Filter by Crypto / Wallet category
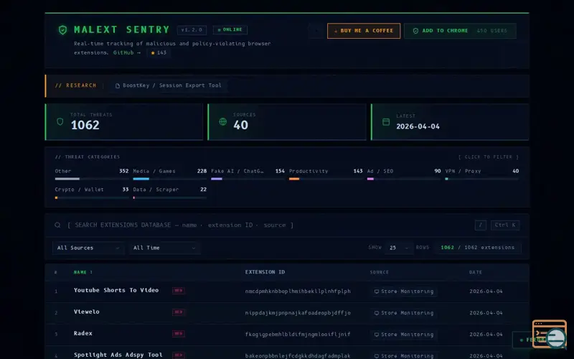The height and width of the screenshot is (359, 574). click(x=92, y=193)
